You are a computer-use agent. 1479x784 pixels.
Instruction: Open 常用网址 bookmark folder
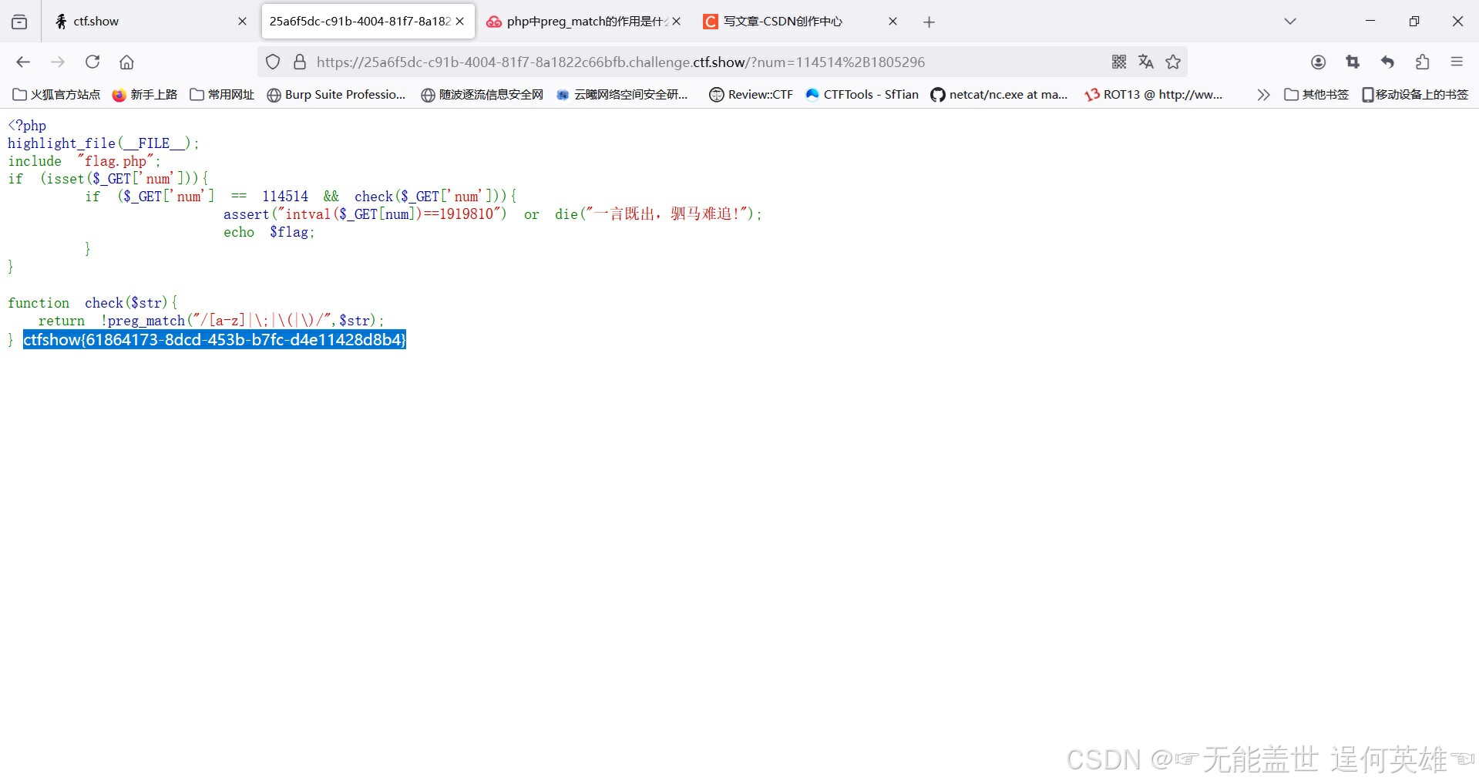tap(222, 94)
